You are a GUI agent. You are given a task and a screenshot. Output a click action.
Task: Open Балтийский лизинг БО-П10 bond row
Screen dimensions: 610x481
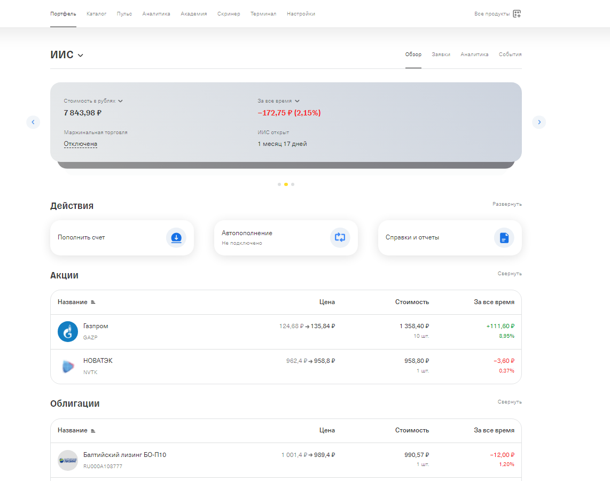click(x=286, y=460)
